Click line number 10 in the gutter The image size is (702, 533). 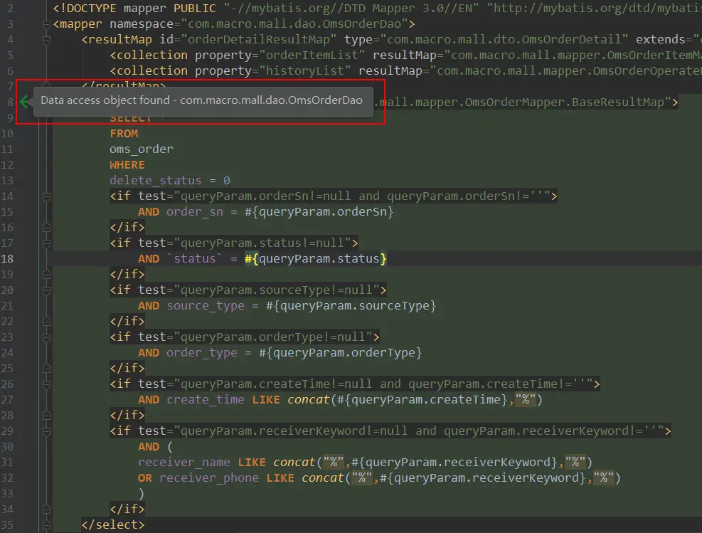point(7,134)
